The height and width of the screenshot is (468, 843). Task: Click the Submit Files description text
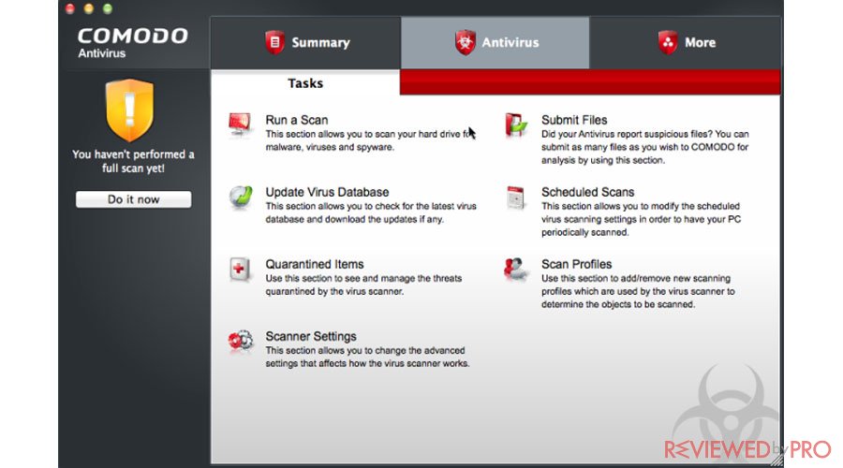644,147
